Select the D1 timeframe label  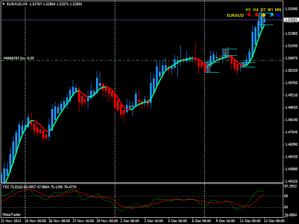(x=263, y=10)
